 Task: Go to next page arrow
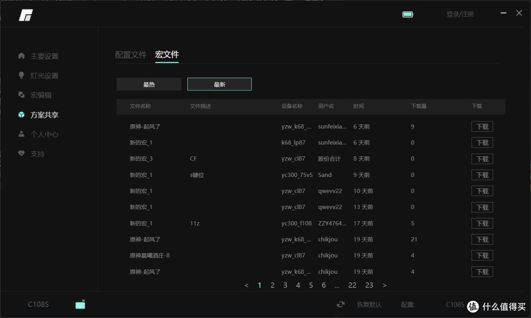(384, 286)
